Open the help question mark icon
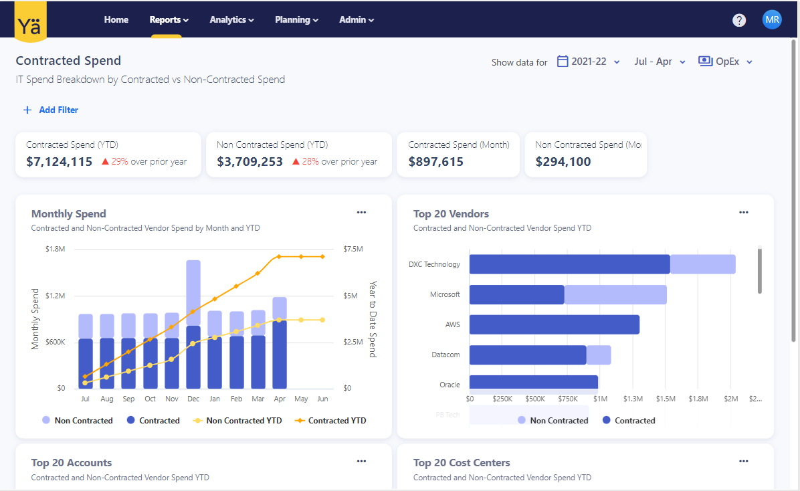The height and width of the screenshot is (491, 800). point(739,20)
